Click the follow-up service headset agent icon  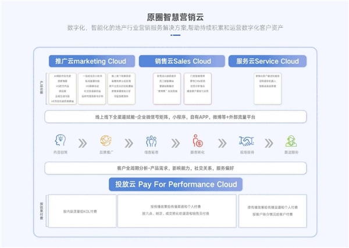pyautogui.click(x=291, y=141)
